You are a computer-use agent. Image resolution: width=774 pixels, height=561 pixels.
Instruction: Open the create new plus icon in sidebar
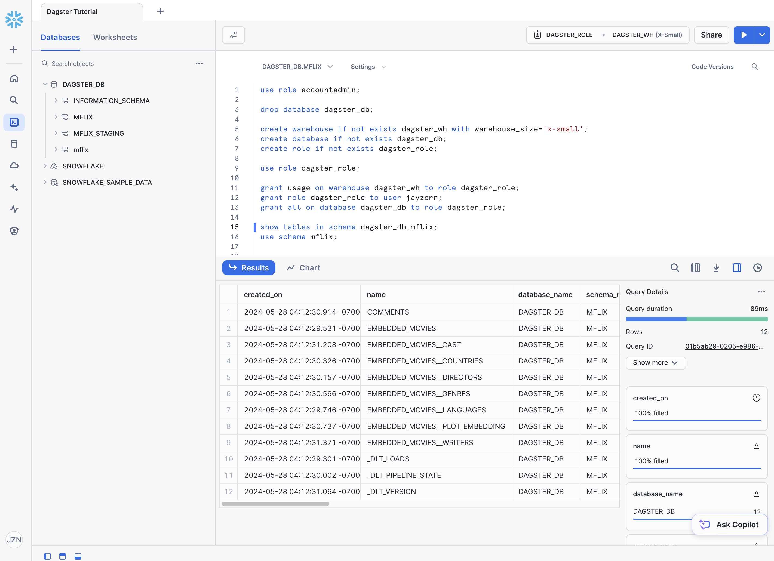[14, 50]
